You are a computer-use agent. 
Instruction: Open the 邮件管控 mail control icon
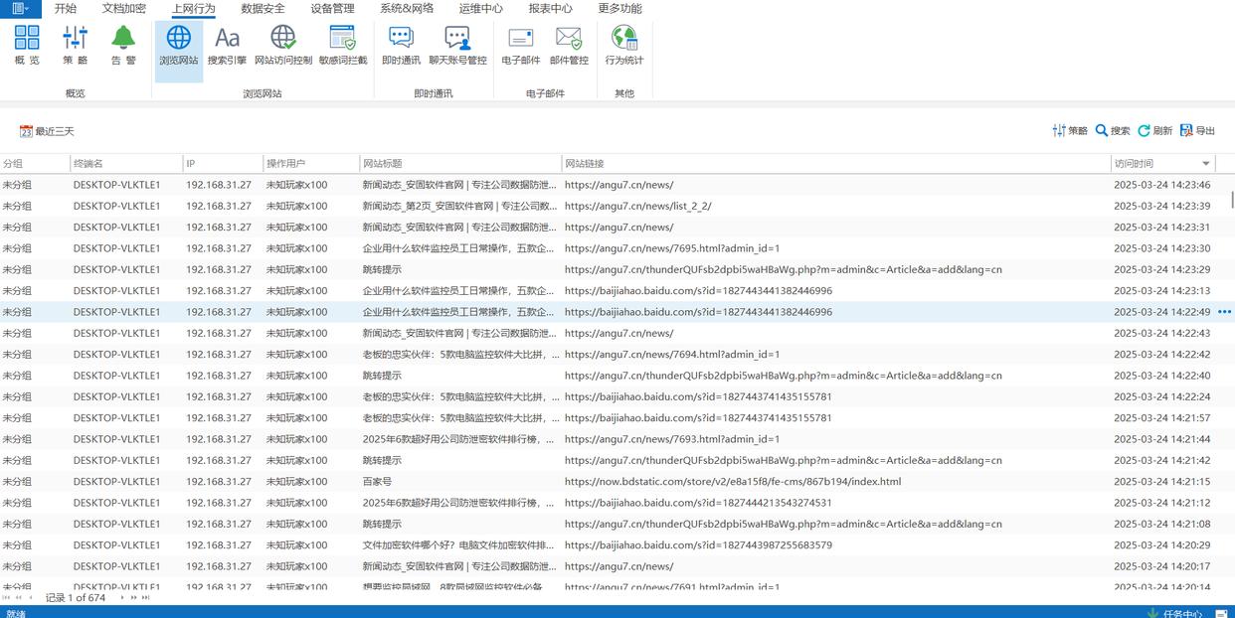(569, 46)
